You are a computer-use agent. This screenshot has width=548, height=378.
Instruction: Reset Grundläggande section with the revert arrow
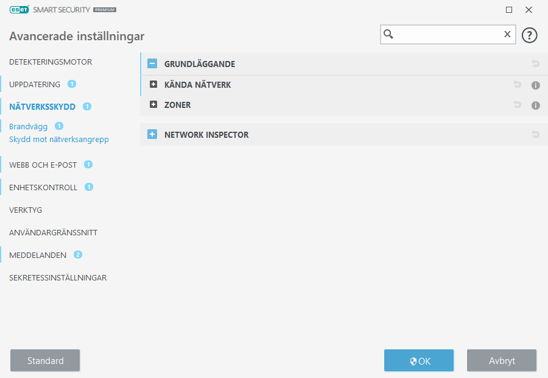(536, 64)
